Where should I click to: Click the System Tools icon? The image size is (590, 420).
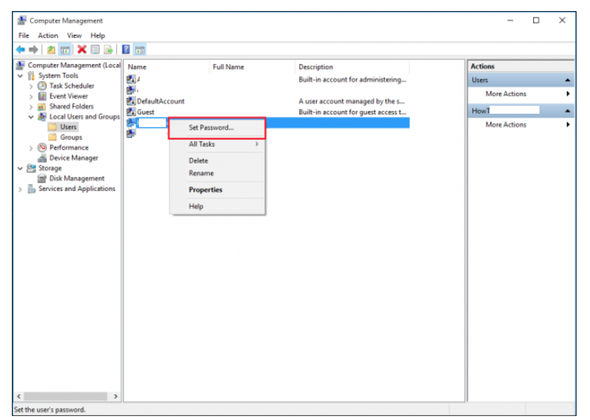[32, 76]
